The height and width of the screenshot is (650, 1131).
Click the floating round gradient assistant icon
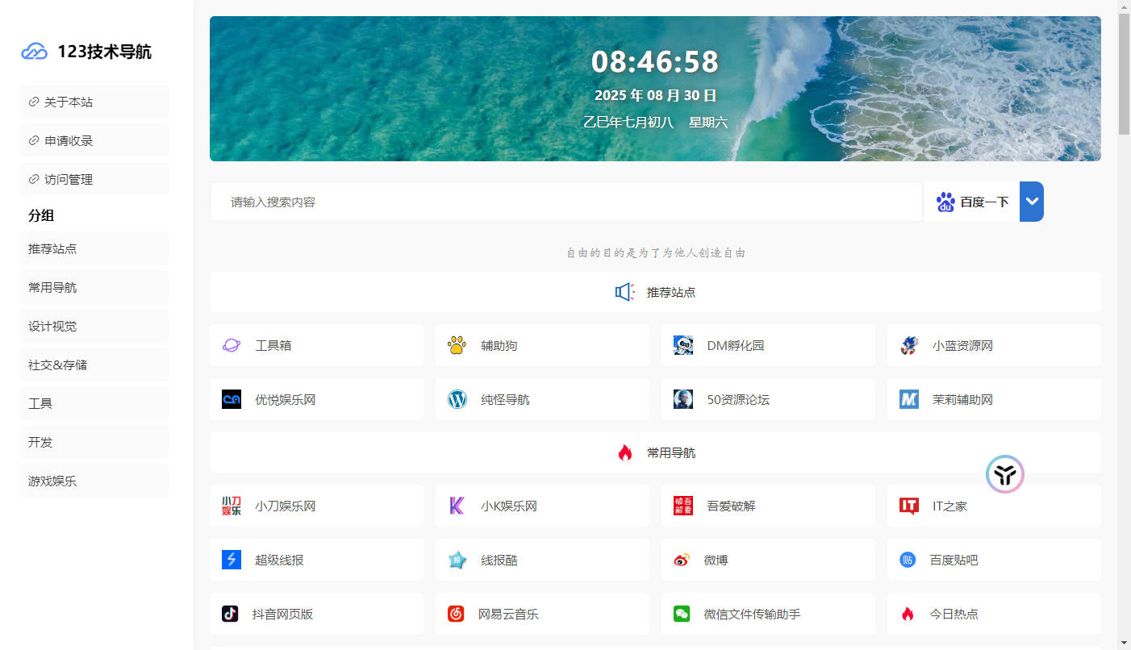(1004, 474)
